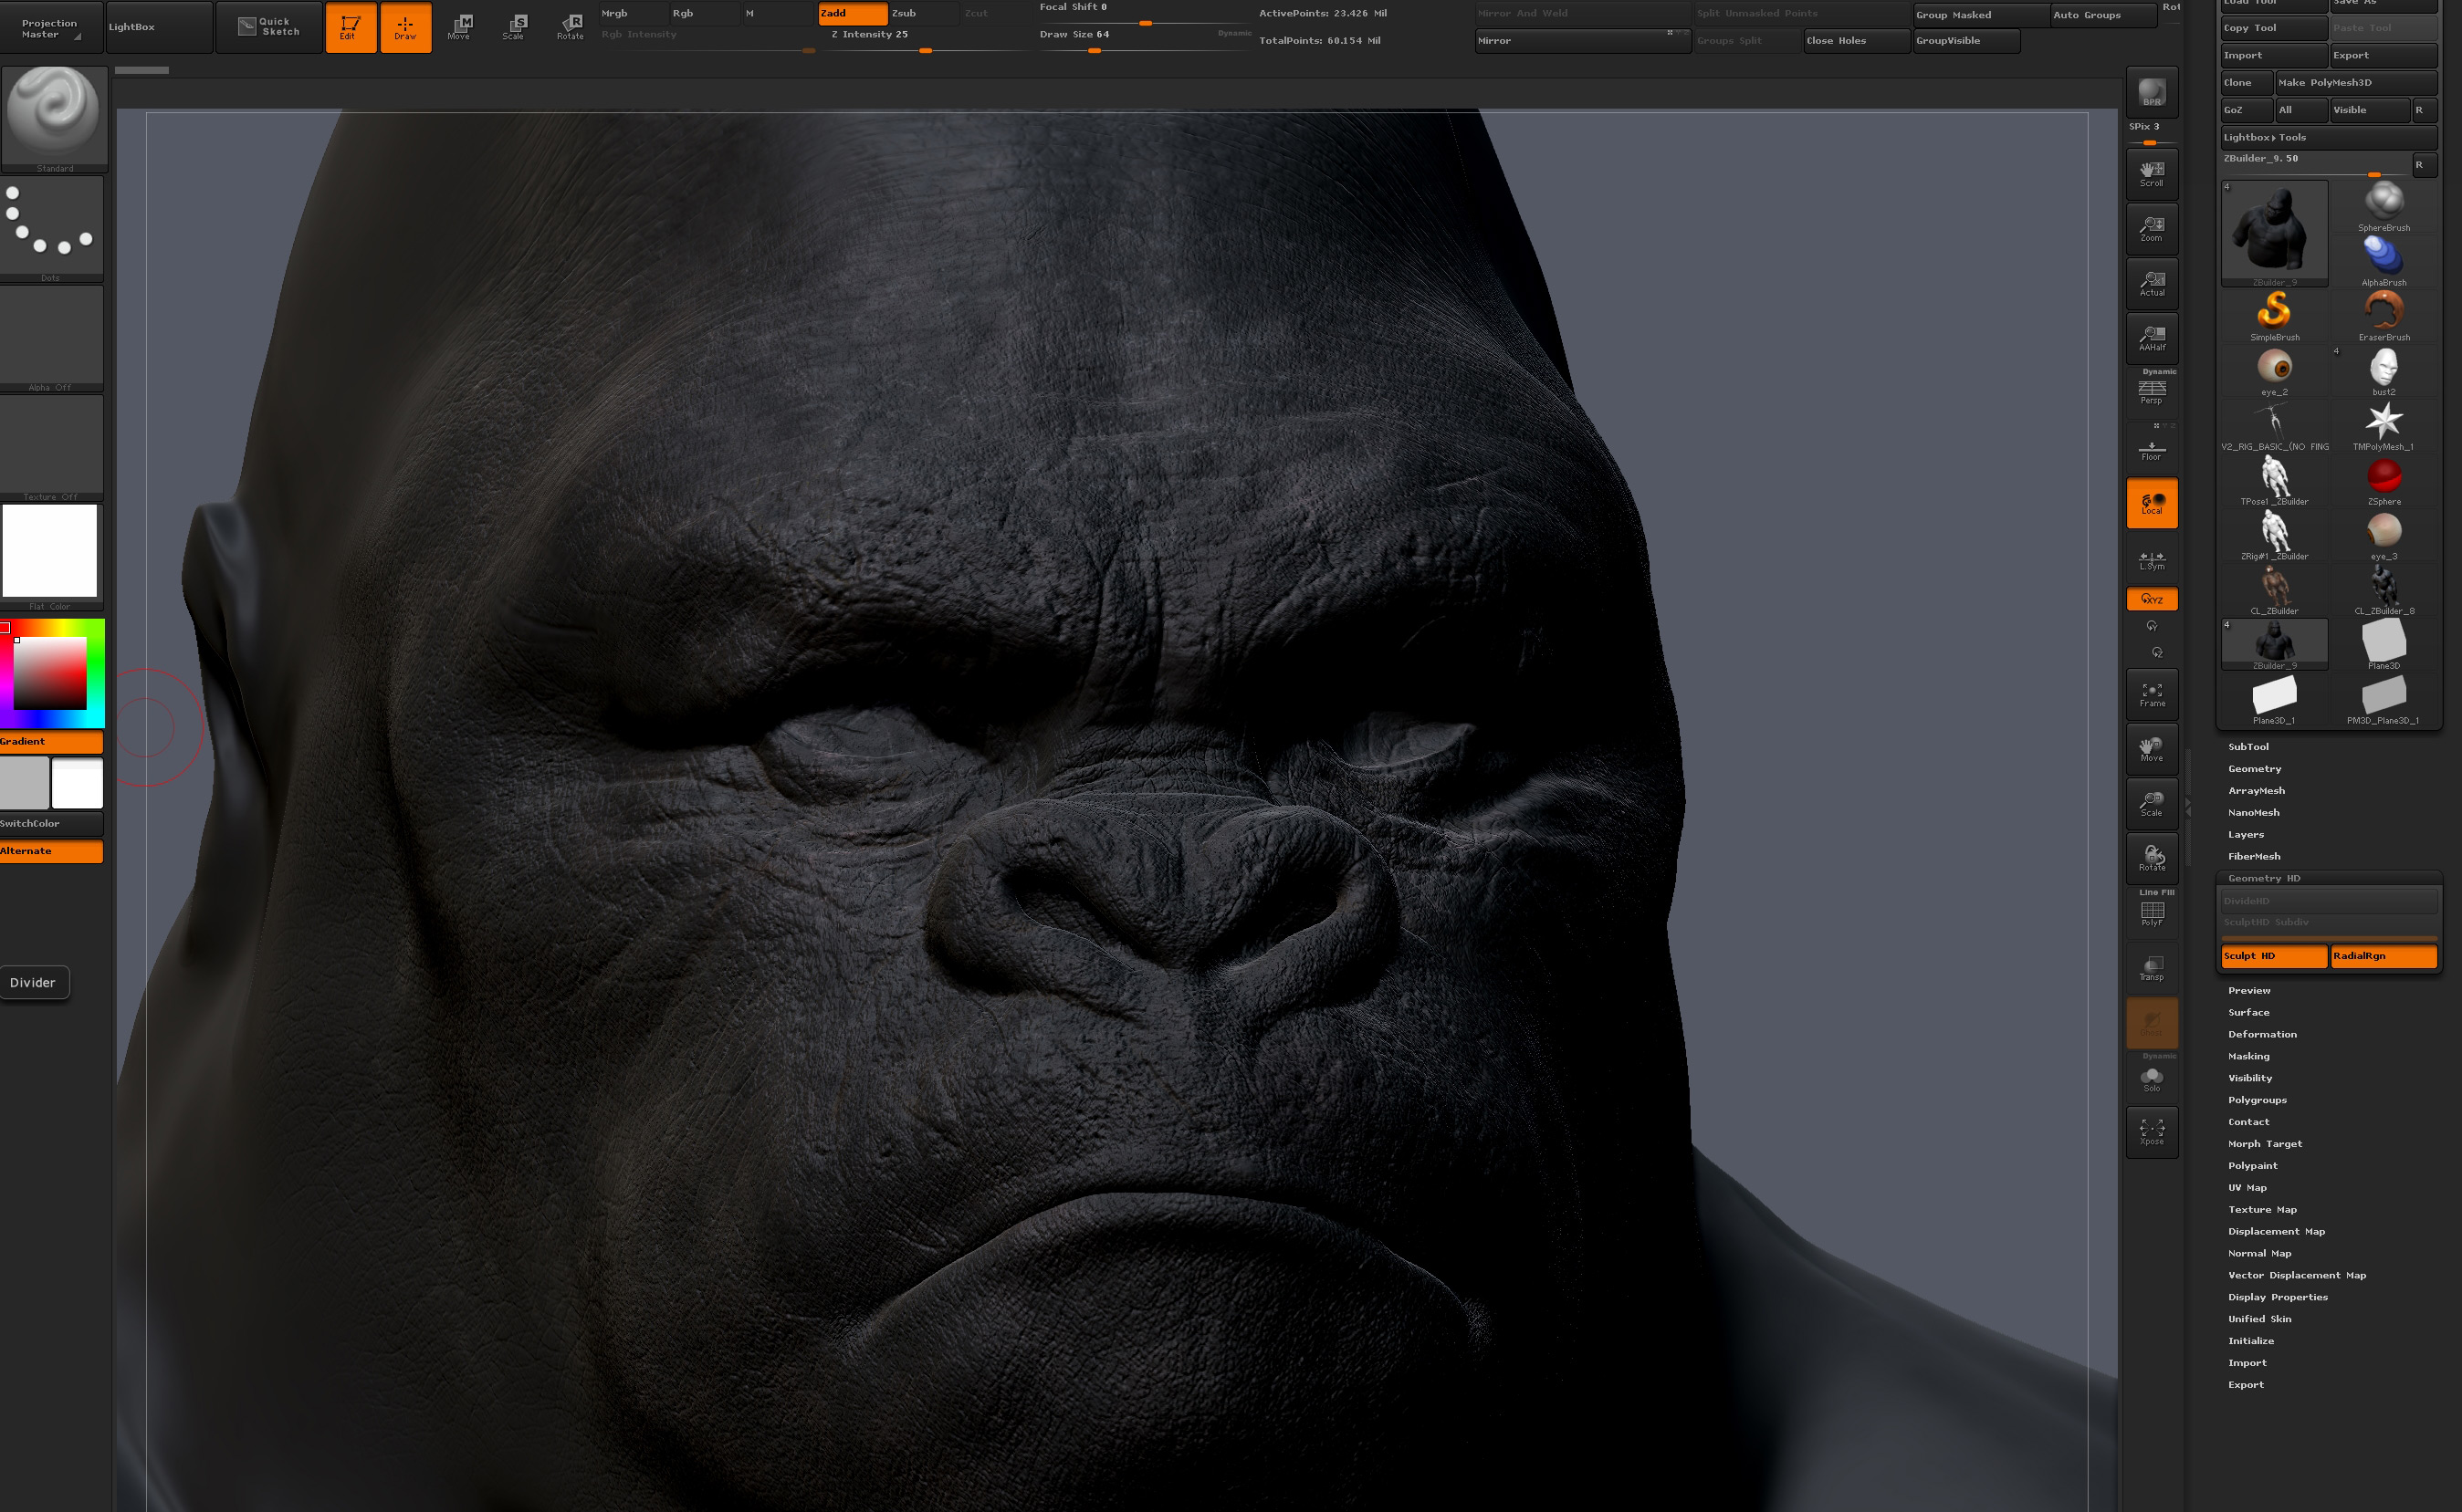Viewport: 2462px width, 1512px height.
Task: Select the AlphaBrush tool
Action: 2384,262
